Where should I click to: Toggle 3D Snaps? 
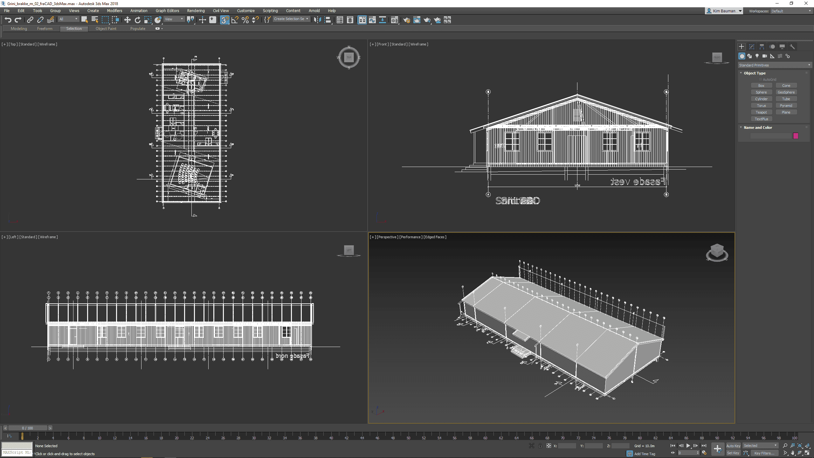point(225,20)
